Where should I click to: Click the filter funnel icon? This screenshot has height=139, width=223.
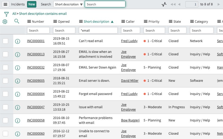click(x=7, y=14)
